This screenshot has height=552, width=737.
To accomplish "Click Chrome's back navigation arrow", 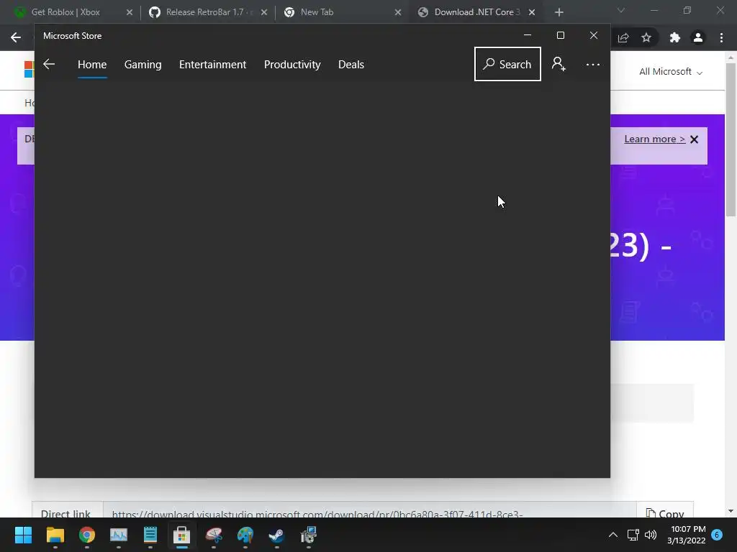I will click(x=16, y=37).
